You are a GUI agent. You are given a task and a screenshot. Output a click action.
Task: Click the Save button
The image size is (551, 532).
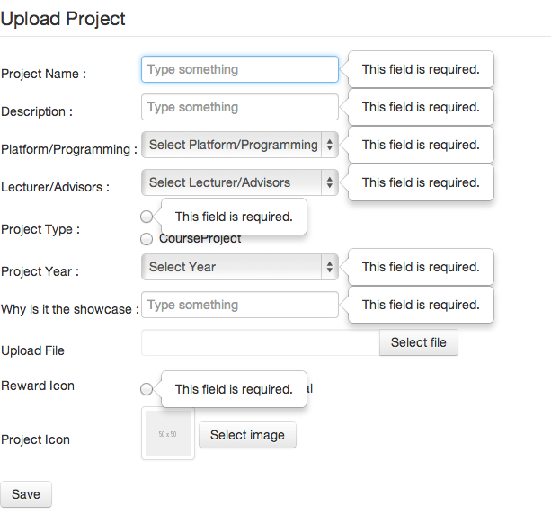tap(26, 494)
